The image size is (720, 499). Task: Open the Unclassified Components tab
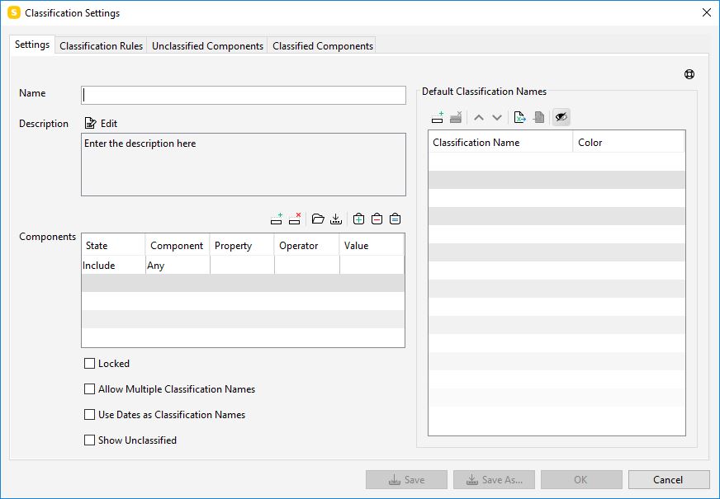click(x=207, y=45)
